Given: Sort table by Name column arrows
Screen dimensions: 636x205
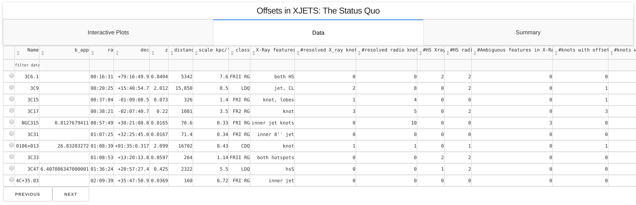Looking at the screenshot, I should tap(18, 53).
